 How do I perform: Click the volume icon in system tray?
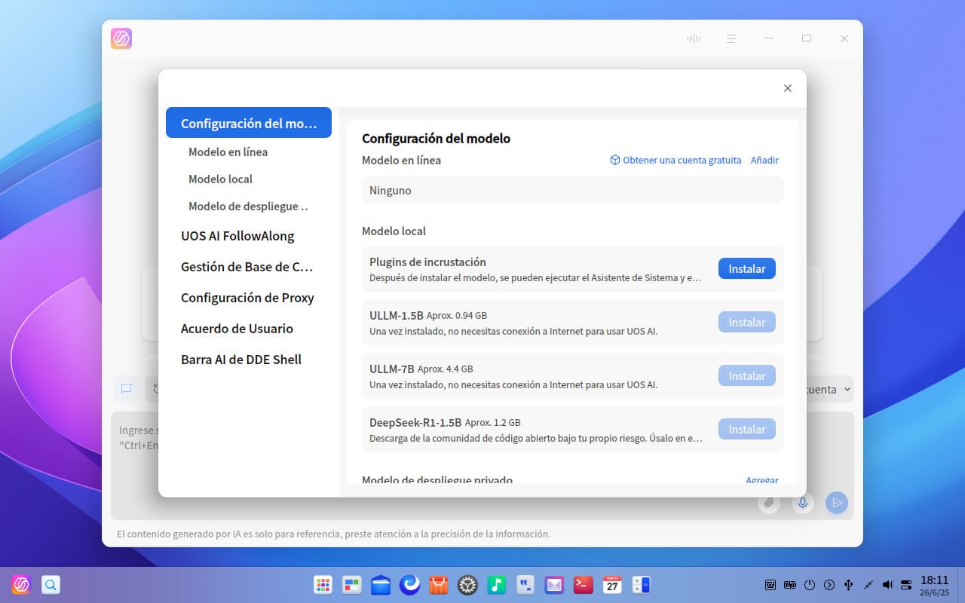click(887, 585)
